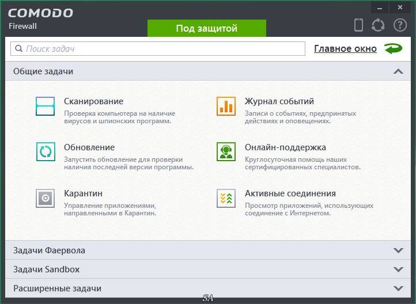This screenshot has width=416, height=304.
Task: Click the Журнал событий task title
Action: click(279, 101)
